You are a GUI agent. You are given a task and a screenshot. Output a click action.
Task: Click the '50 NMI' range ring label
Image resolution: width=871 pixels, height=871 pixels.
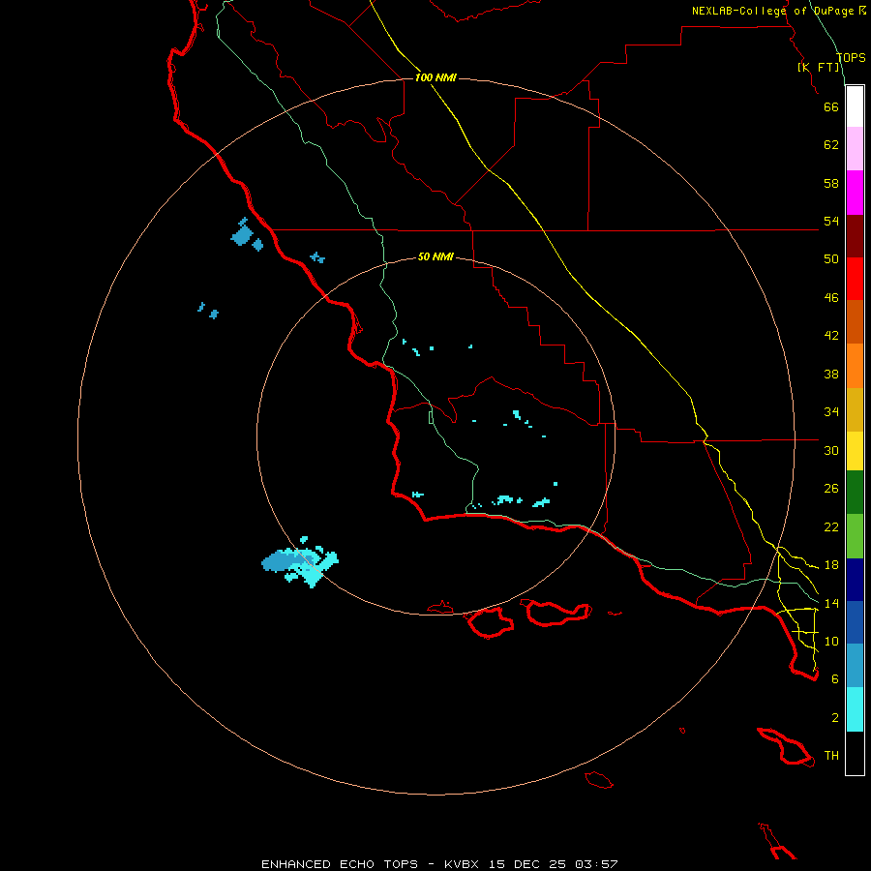point(435,256)
